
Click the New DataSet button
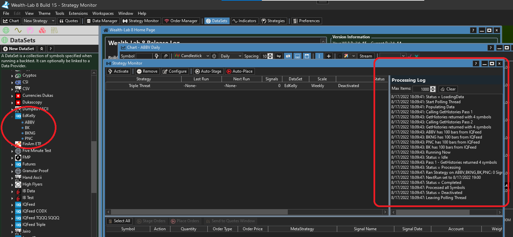click(19, 49)
